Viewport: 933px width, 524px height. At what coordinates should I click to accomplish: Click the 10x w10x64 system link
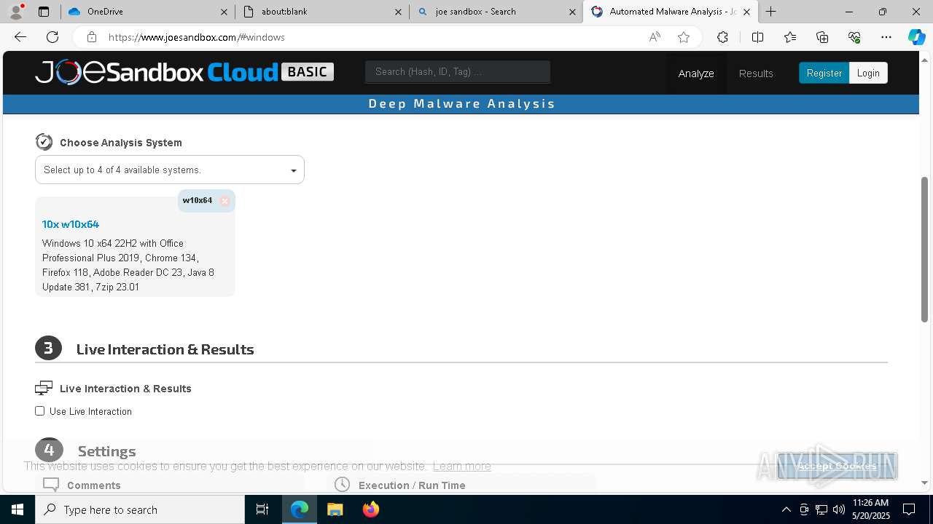point(71,224)
